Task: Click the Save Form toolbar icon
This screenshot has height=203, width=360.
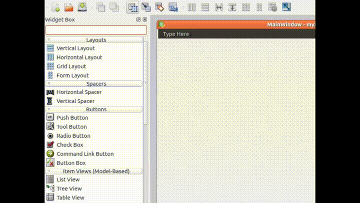Action: tap(82, 7)
